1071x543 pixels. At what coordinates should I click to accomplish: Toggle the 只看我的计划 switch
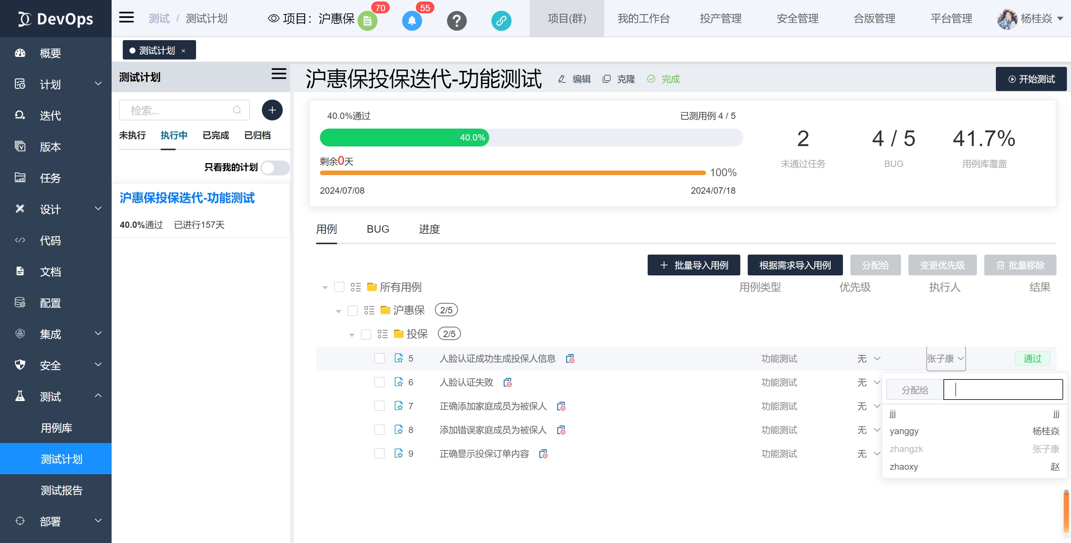coord(275,168)
